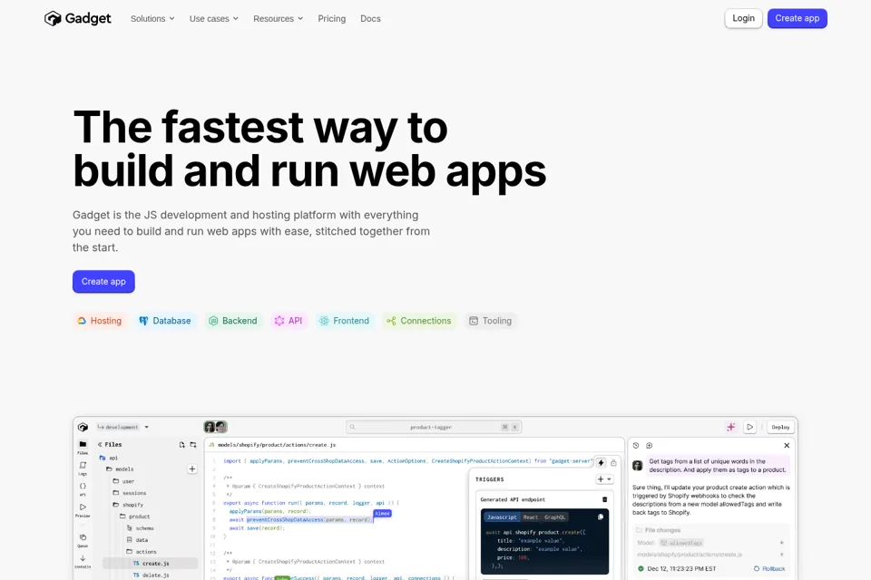Click the lock icon beside the bolt
The image size is (871, 580).
click(x=614, y=462)
